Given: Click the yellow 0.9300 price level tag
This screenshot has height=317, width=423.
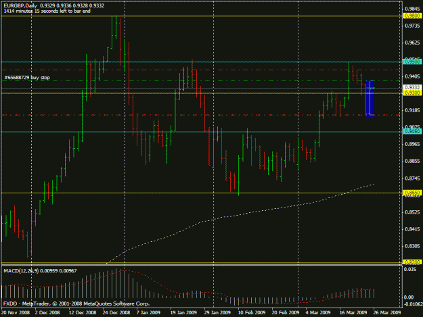Looking at the screenshot, I should point(412,93).
